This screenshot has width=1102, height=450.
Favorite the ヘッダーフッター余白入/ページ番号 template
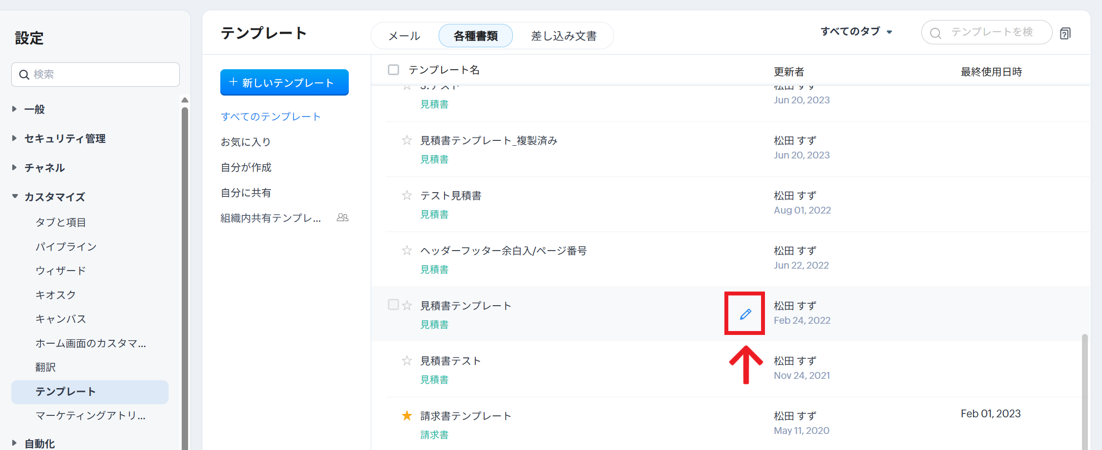tap(406, 251)
